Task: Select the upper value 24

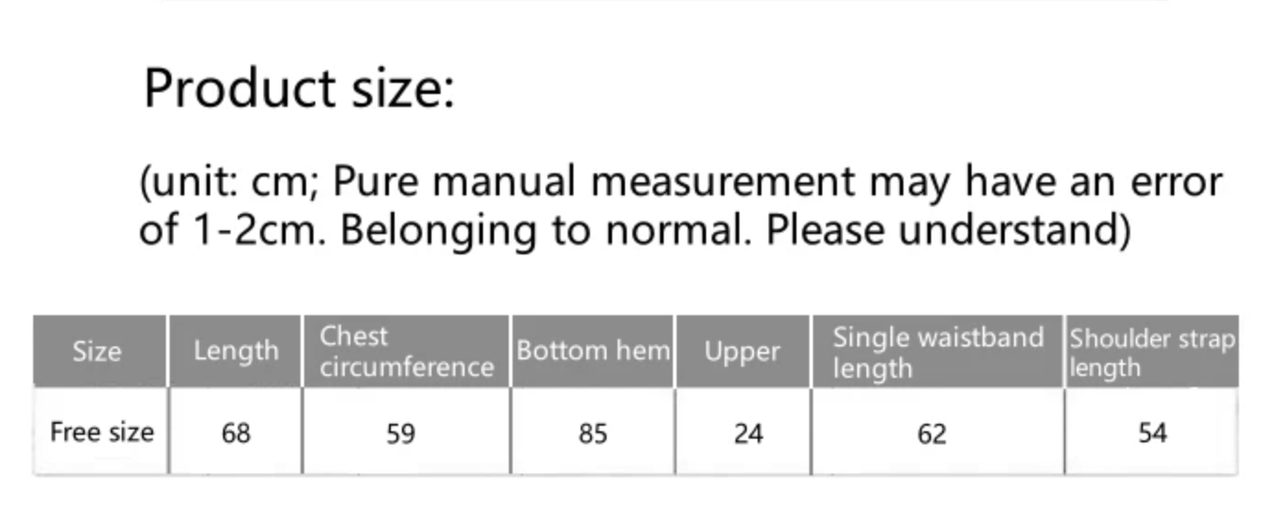Action: click(748, 433)
